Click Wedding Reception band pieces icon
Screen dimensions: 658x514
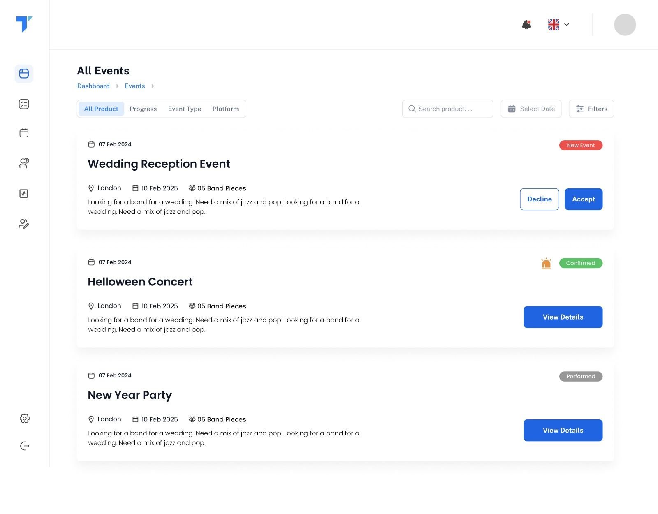tap(192, 188)
